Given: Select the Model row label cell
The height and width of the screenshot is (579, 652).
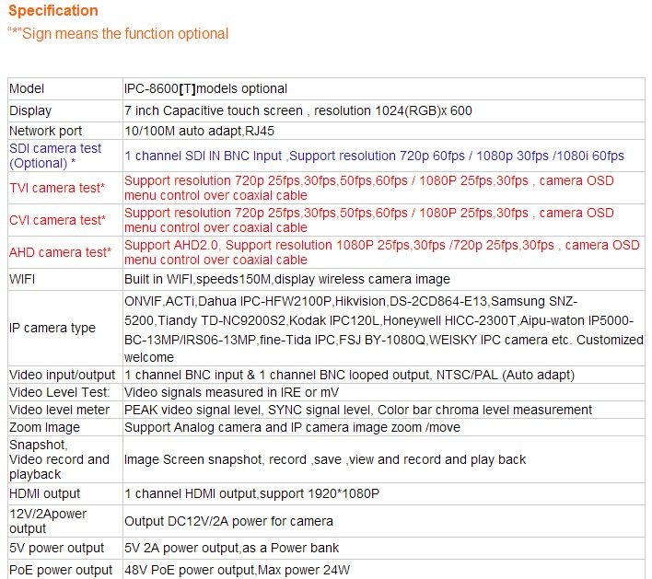Looking at the screenshot, I should coord(27,89).
